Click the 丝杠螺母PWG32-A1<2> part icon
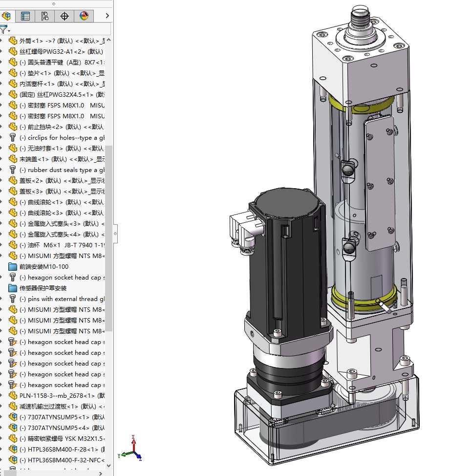 [13, 51]
